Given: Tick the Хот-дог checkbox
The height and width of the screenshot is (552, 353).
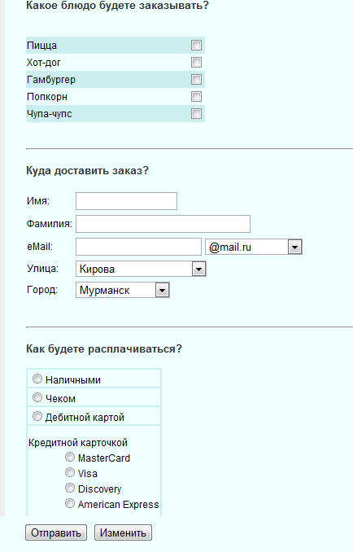Looking at the screenshot, I should coord(196,63).
